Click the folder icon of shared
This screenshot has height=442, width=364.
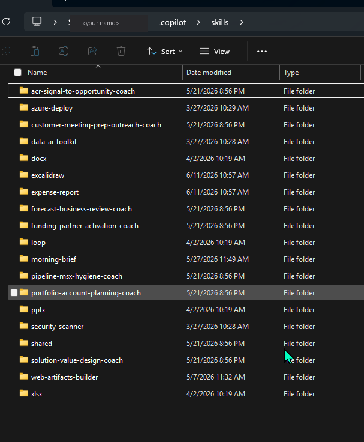coord(24,343)
